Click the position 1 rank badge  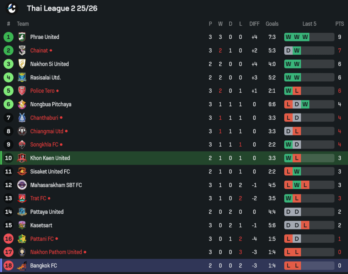tap(8, 37)
